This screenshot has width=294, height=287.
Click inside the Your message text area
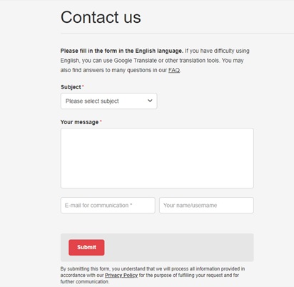[157, 158]
